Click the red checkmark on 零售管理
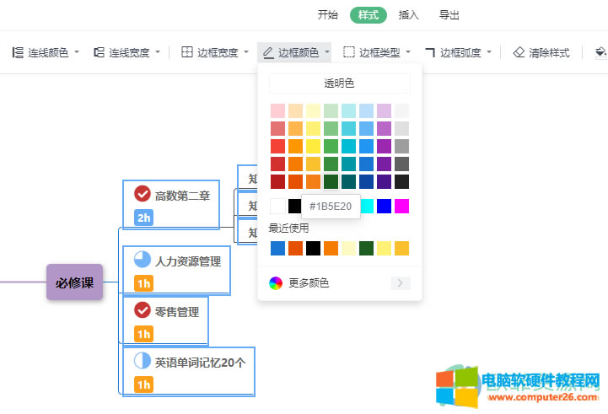 point(143,310)
